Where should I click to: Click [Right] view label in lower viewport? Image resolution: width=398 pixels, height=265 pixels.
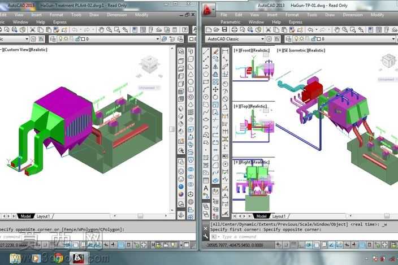tap(245, 162)
